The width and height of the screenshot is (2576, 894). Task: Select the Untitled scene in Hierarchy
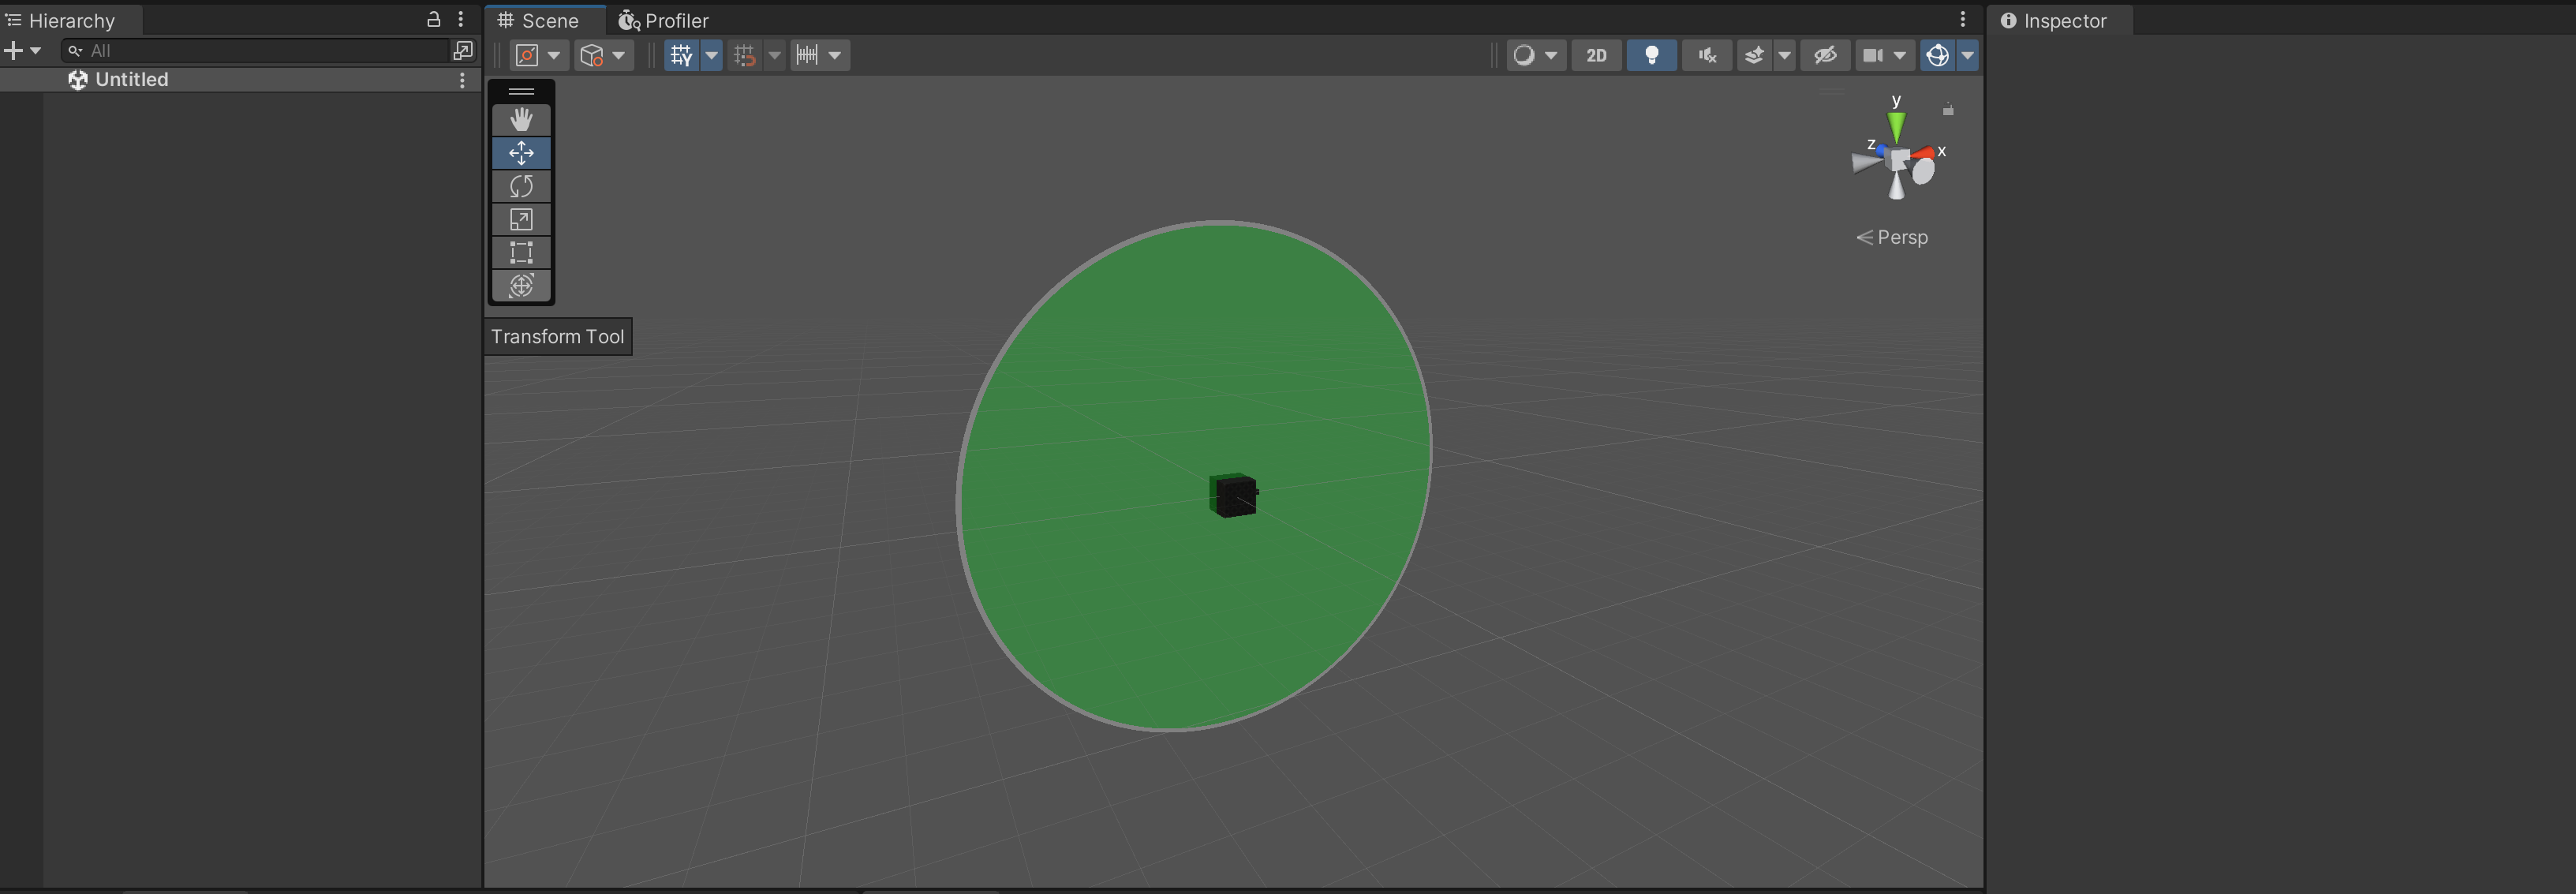coord(132,79)
